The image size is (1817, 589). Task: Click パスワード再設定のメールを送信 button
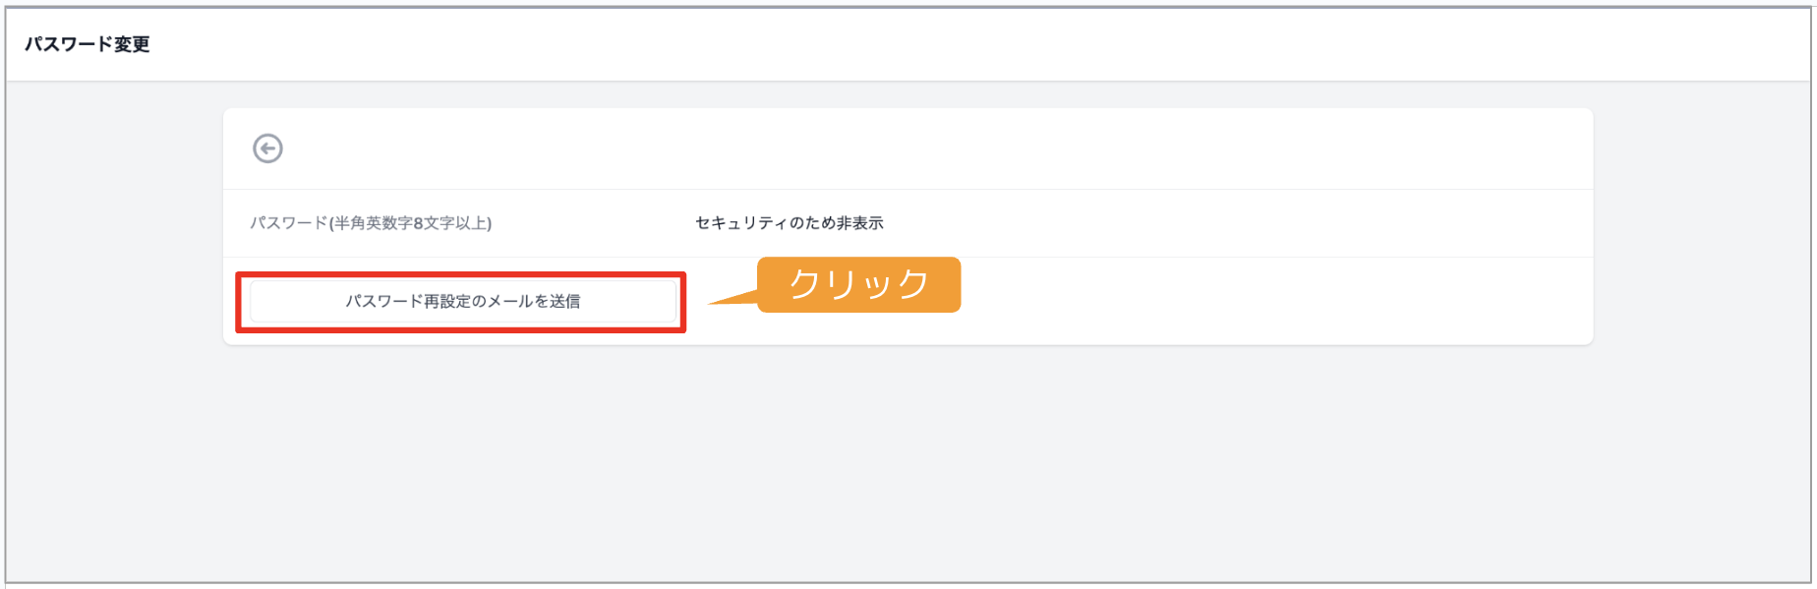462,301
